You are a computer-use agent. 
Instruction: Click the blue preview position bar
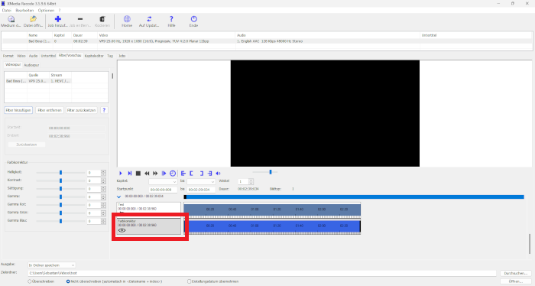click(354, 197)
